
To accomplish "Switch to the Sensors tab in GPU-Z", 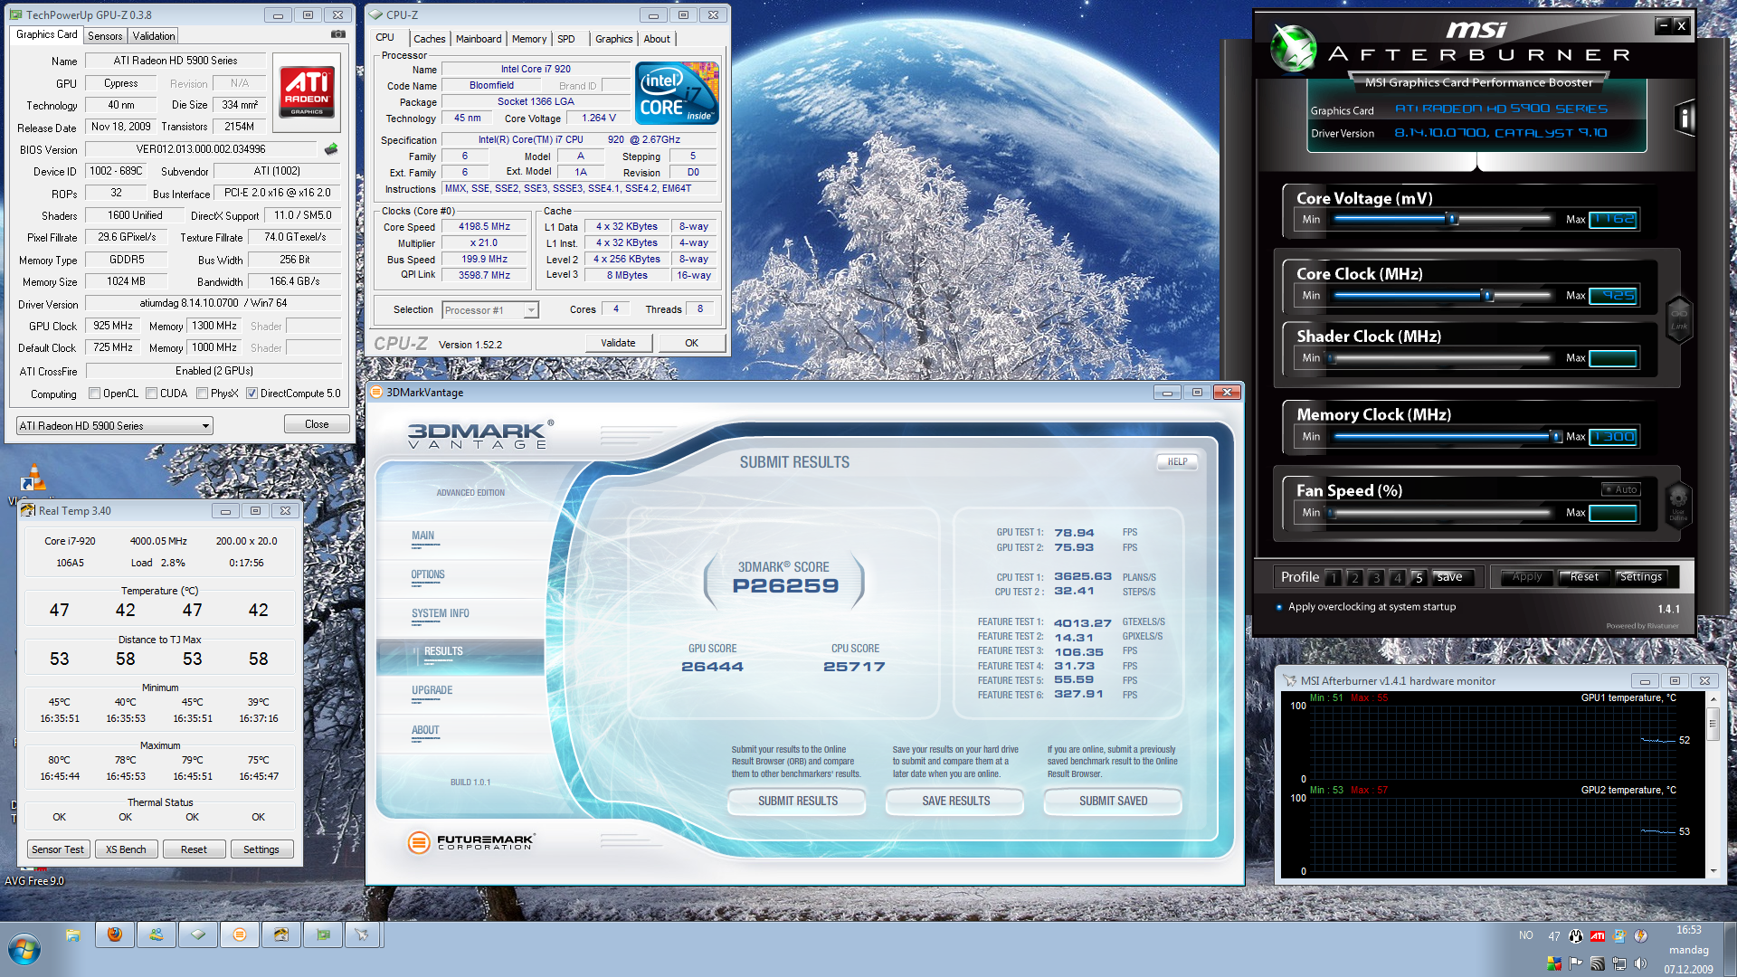I will coord(105,36).
